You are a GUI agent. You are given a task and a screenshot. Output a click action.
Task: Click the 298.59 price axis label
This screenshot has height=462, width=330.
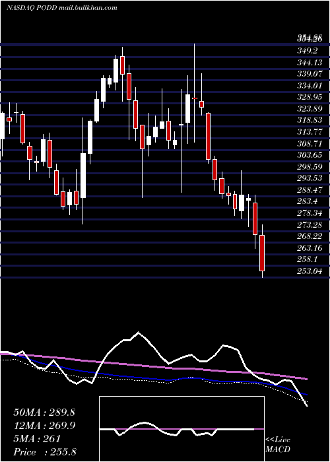click(x=310, y=167)
